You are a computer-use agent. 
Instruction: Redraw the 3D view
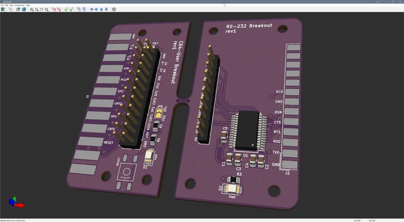42,9
